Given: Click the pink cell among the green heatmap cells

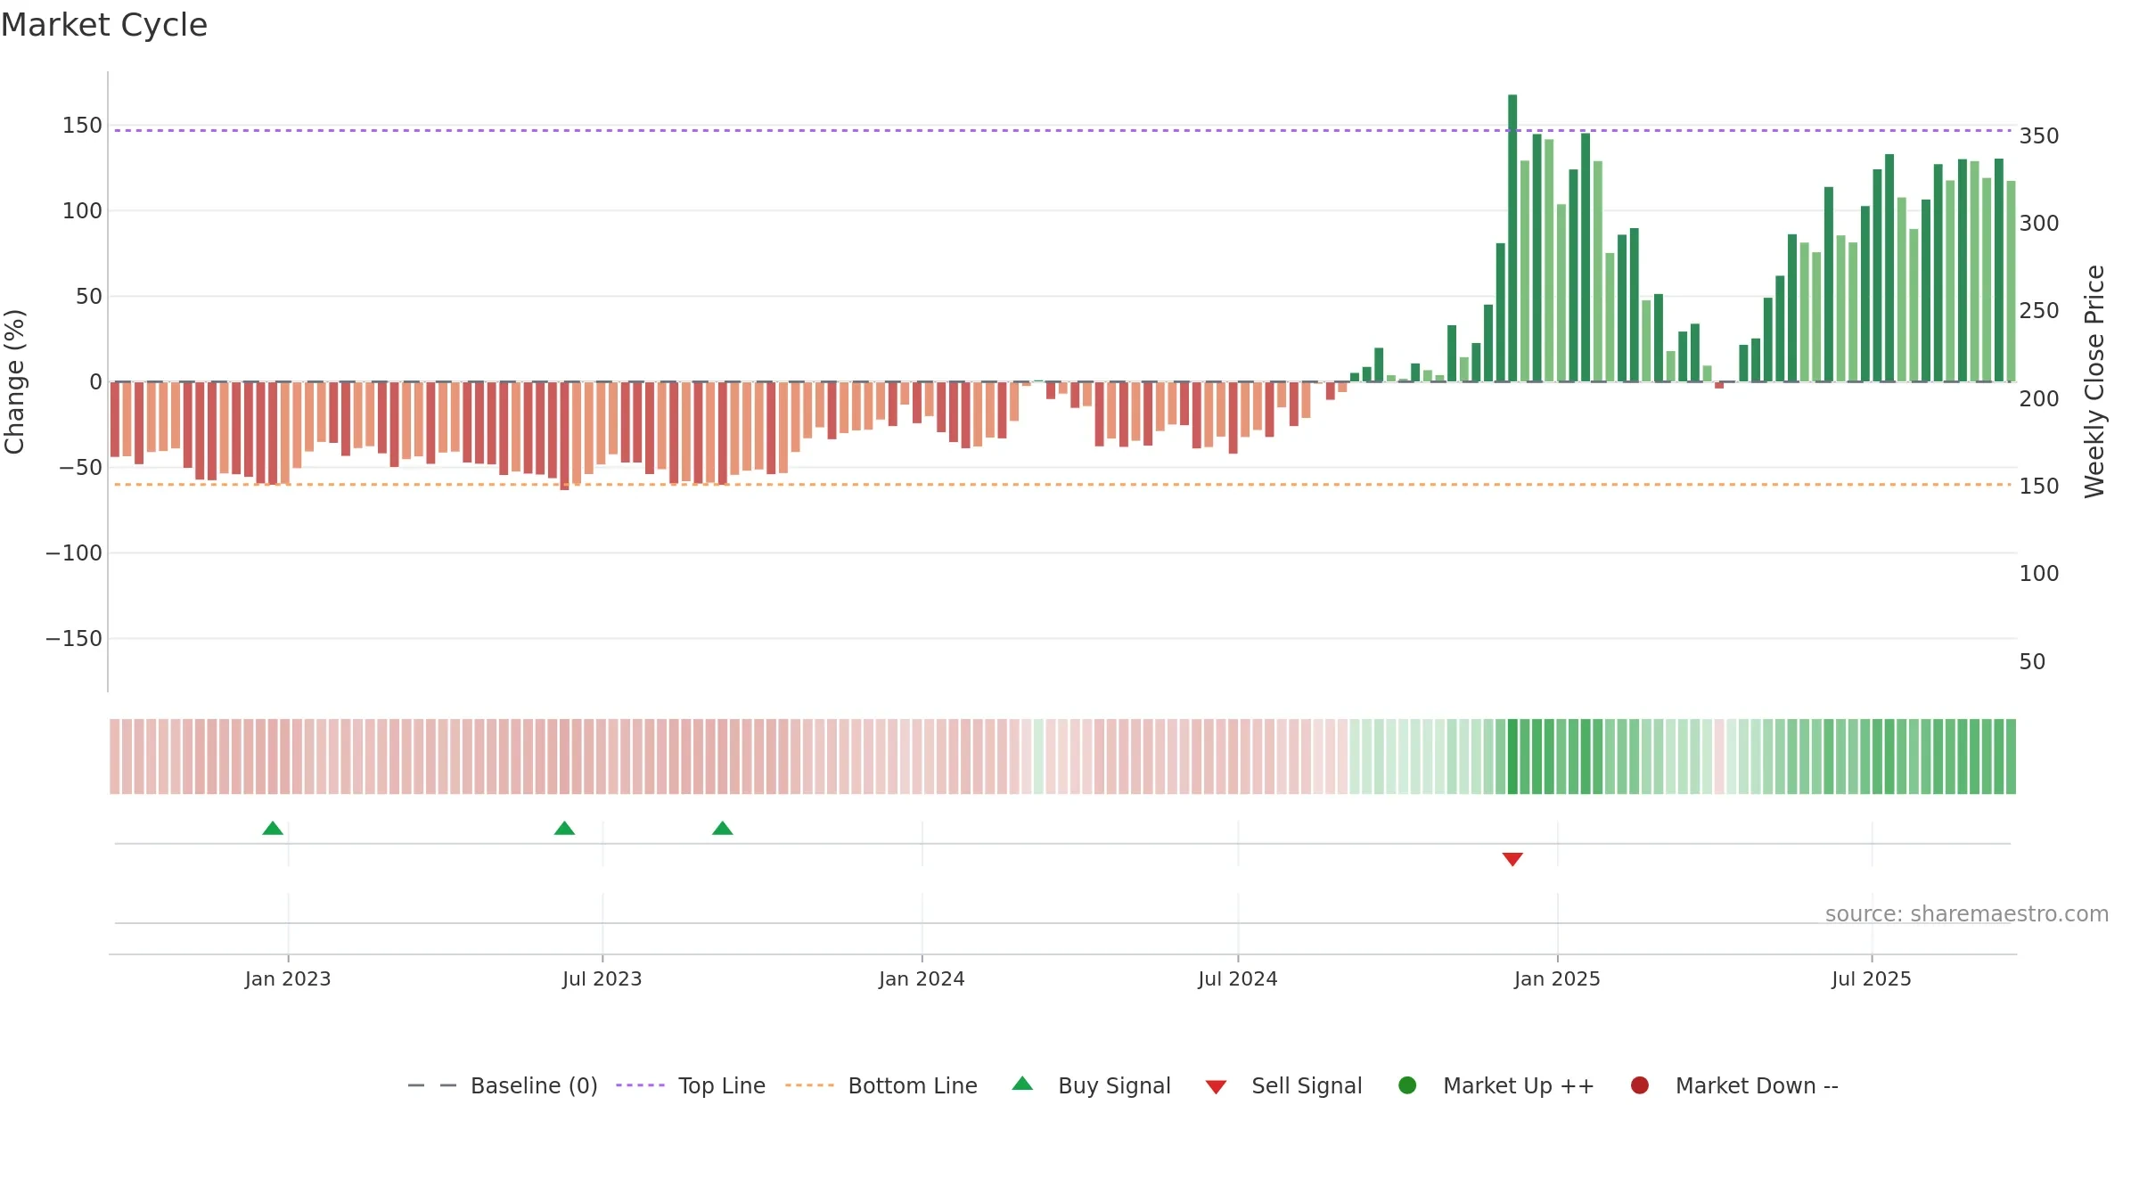Looking at the screenshot, I should [1719, 757].
